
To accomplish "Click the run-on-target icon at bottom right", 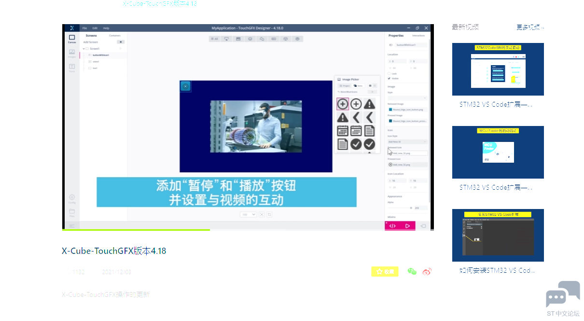I will (423, 225).
